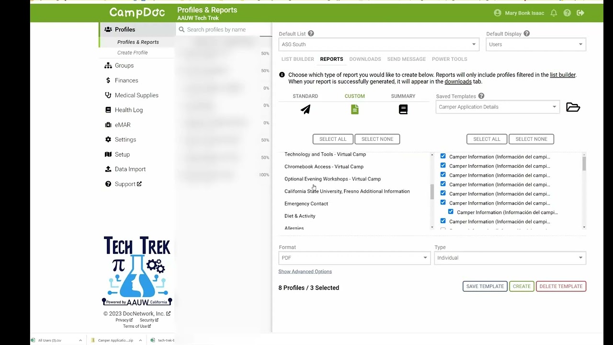Image resolution: width=613 pixels, height=345 pixels.
Task: Toggle the indented Camper Information checkbox
Action: (x=451, y=212)
